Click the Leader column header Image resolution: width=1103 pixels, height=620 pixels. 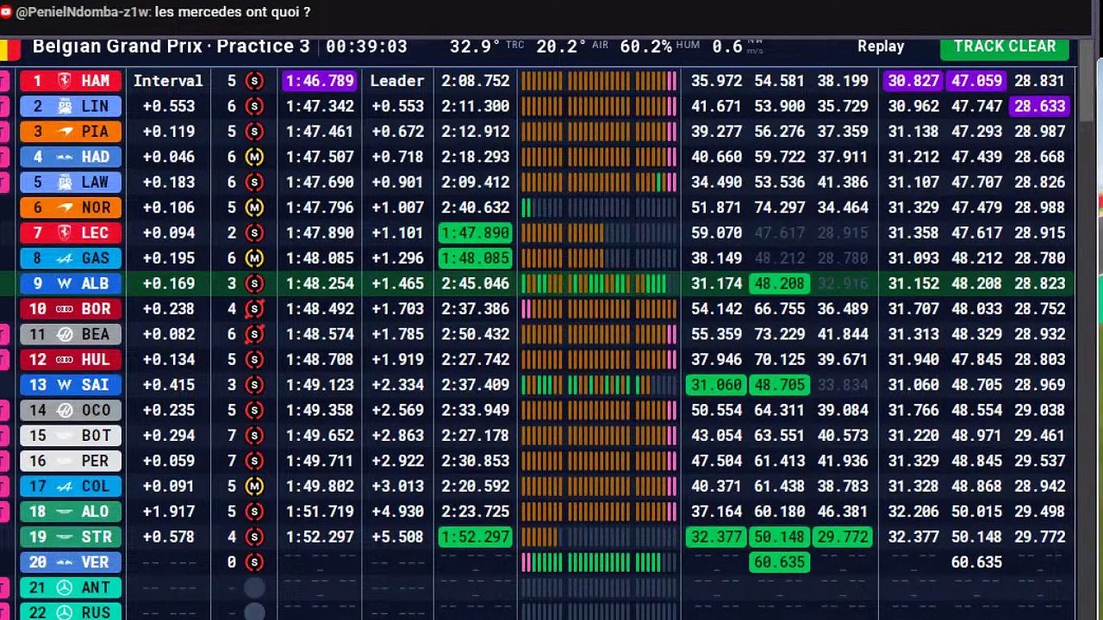point(397,81)
